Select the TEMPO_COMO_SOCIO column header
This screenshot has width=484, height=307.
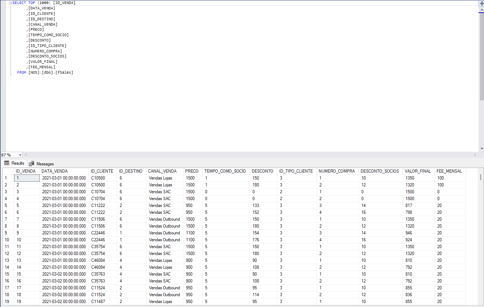coord(226,171)
